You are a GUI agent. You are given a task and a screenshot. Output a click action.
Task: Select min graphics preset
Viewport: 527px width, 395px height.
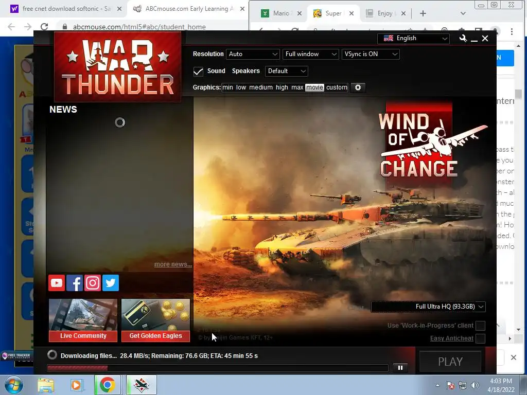click(227, 87)
